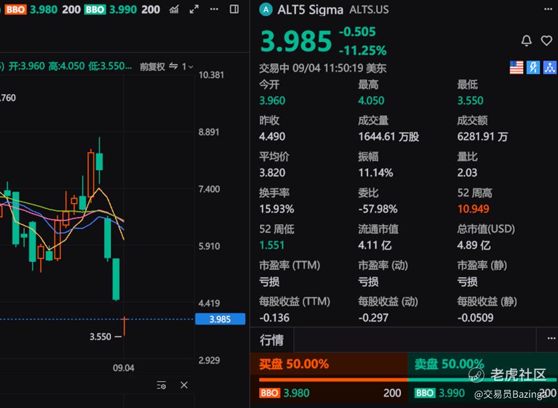The width and height of the screenshot is (558, 408).
Task: Click the 总市值 value 4.89 亿
Action: (x=473, y=246)
